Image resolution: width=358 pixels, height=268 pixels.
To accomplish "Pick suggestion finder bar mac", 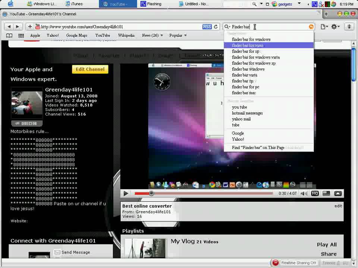I will 269,93.
